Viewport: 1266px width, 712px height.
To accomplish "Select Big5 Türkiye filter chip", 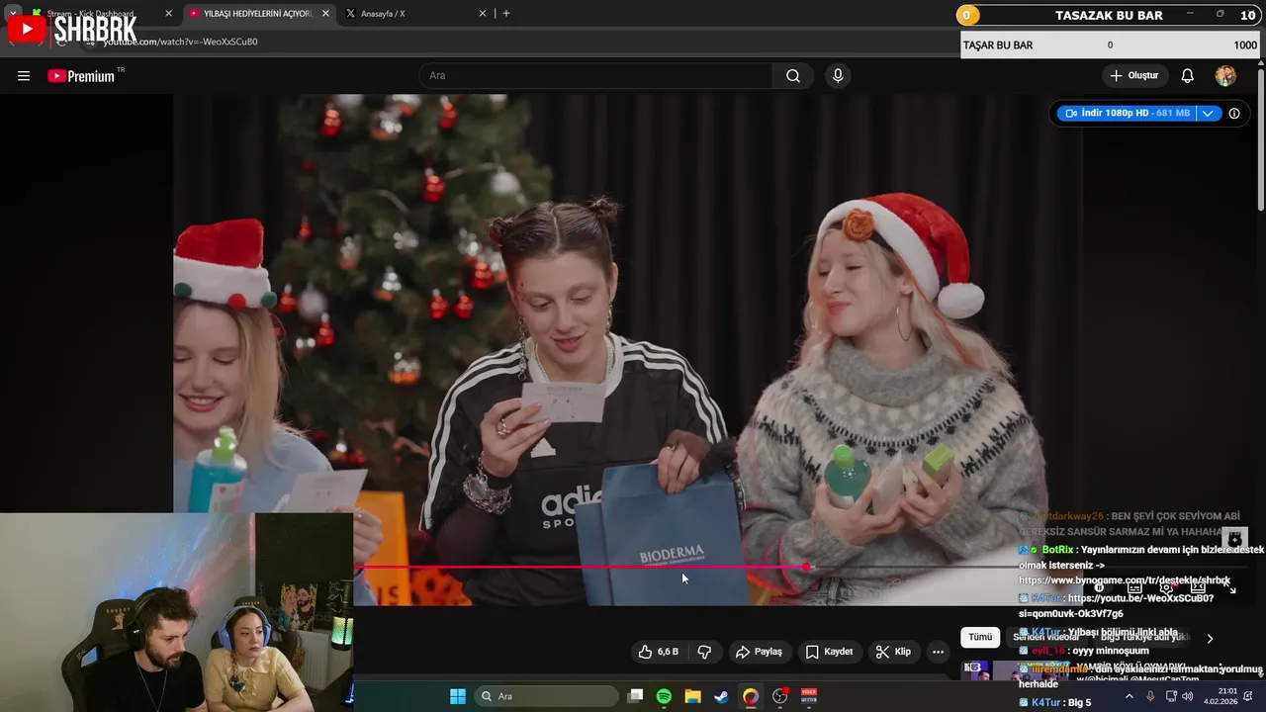I will coord(1142,638).
